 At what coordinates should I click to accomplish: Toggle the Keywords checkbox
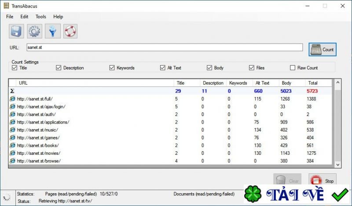point(112,68)
